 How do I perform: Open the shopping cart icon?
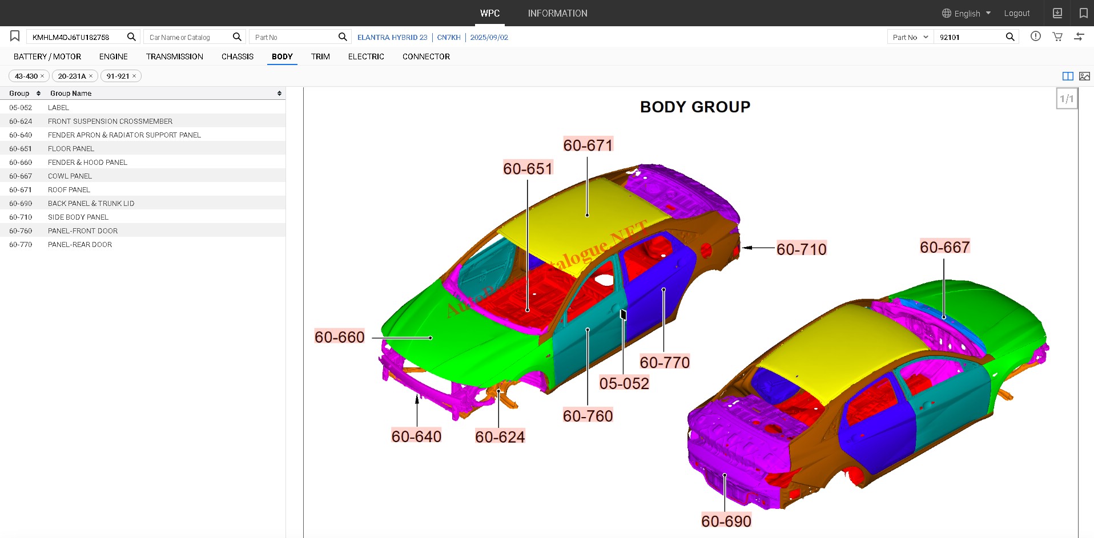coord(1057,37)
